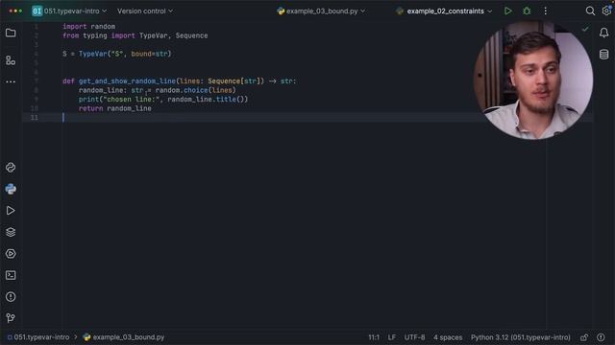Open example_03_bound.py file switcher dropdown
615x345 pixels.
click(321, 11)
